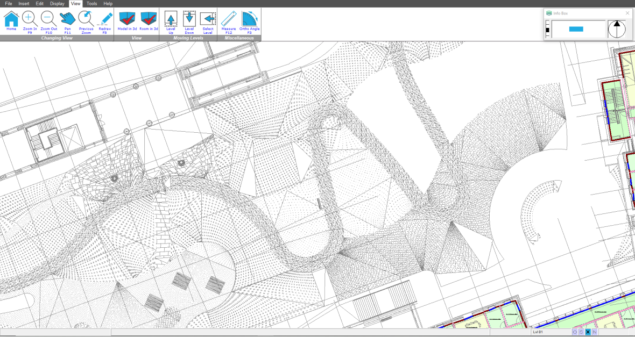This screenshot has height=337, width=635.
Task: Activate the Measure F12 ruler tool
Action: [x=229, y=22]
